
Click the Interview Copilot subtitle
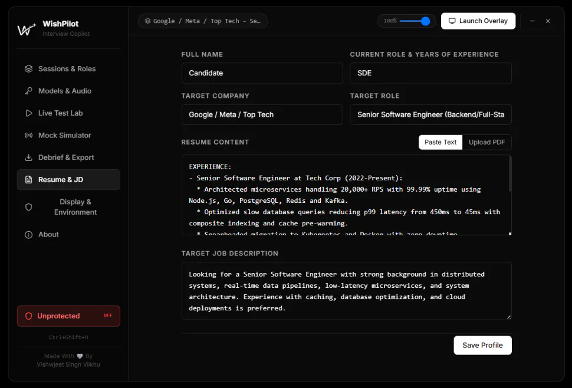coord(66,34)
